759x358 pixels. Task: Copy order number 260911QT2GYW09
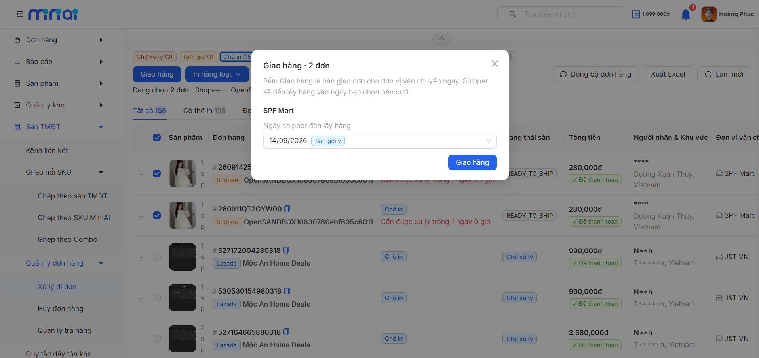pyautogui.click(x=287, y=209)
